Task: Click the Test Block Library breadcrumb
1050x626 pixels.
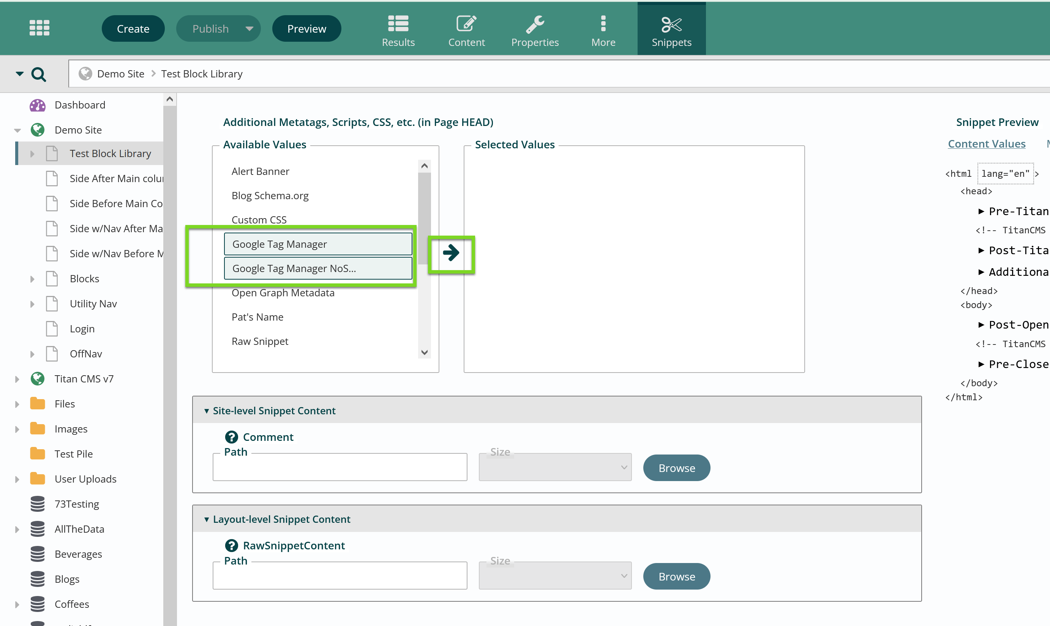Action: 202,74
